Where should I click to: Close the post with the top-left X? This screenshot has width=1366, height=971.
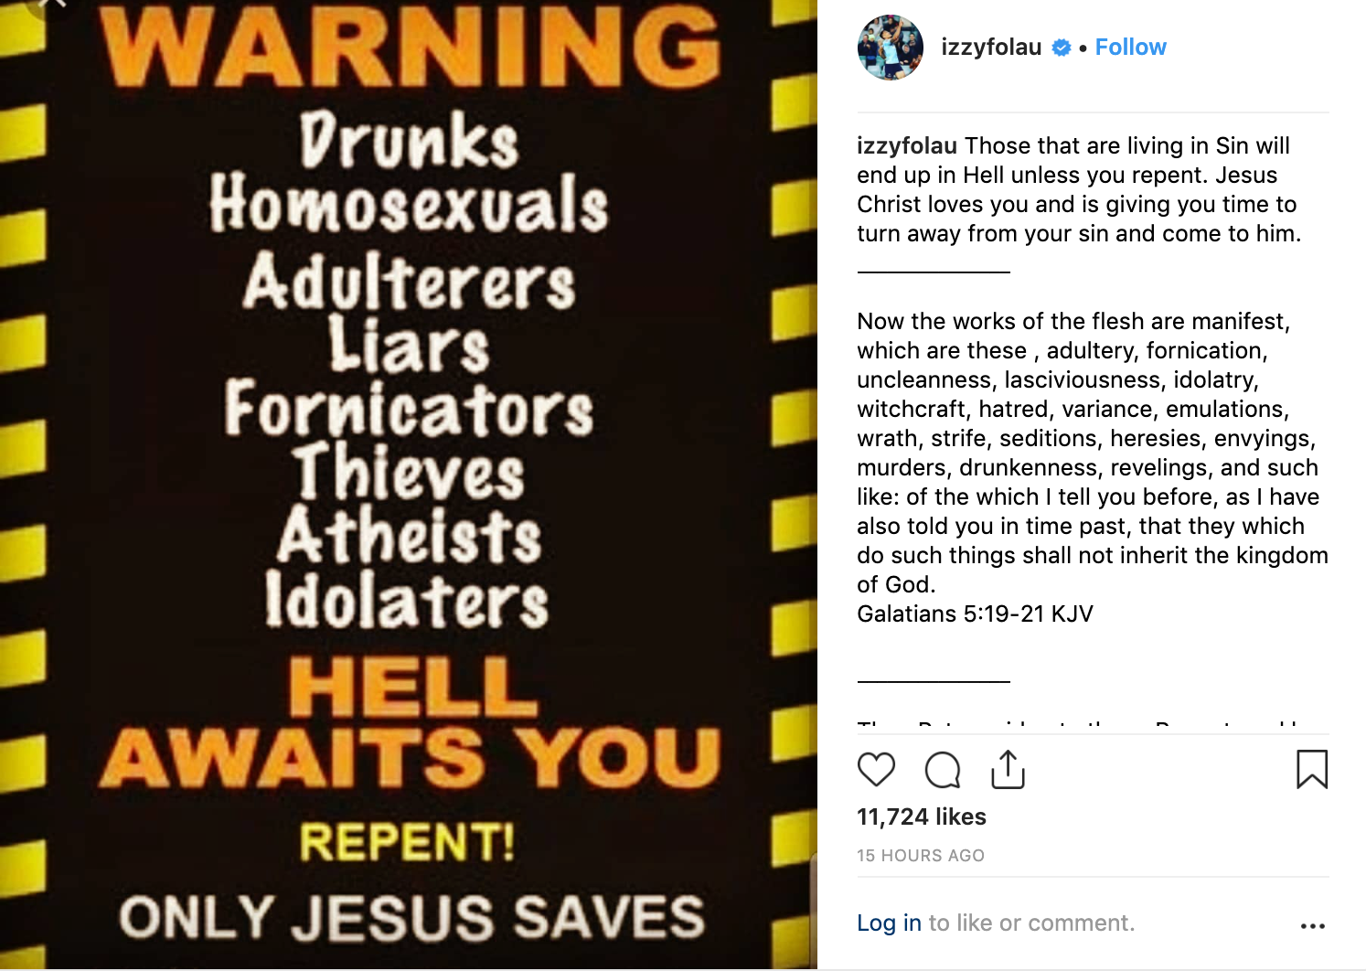[x=53, y=4]
